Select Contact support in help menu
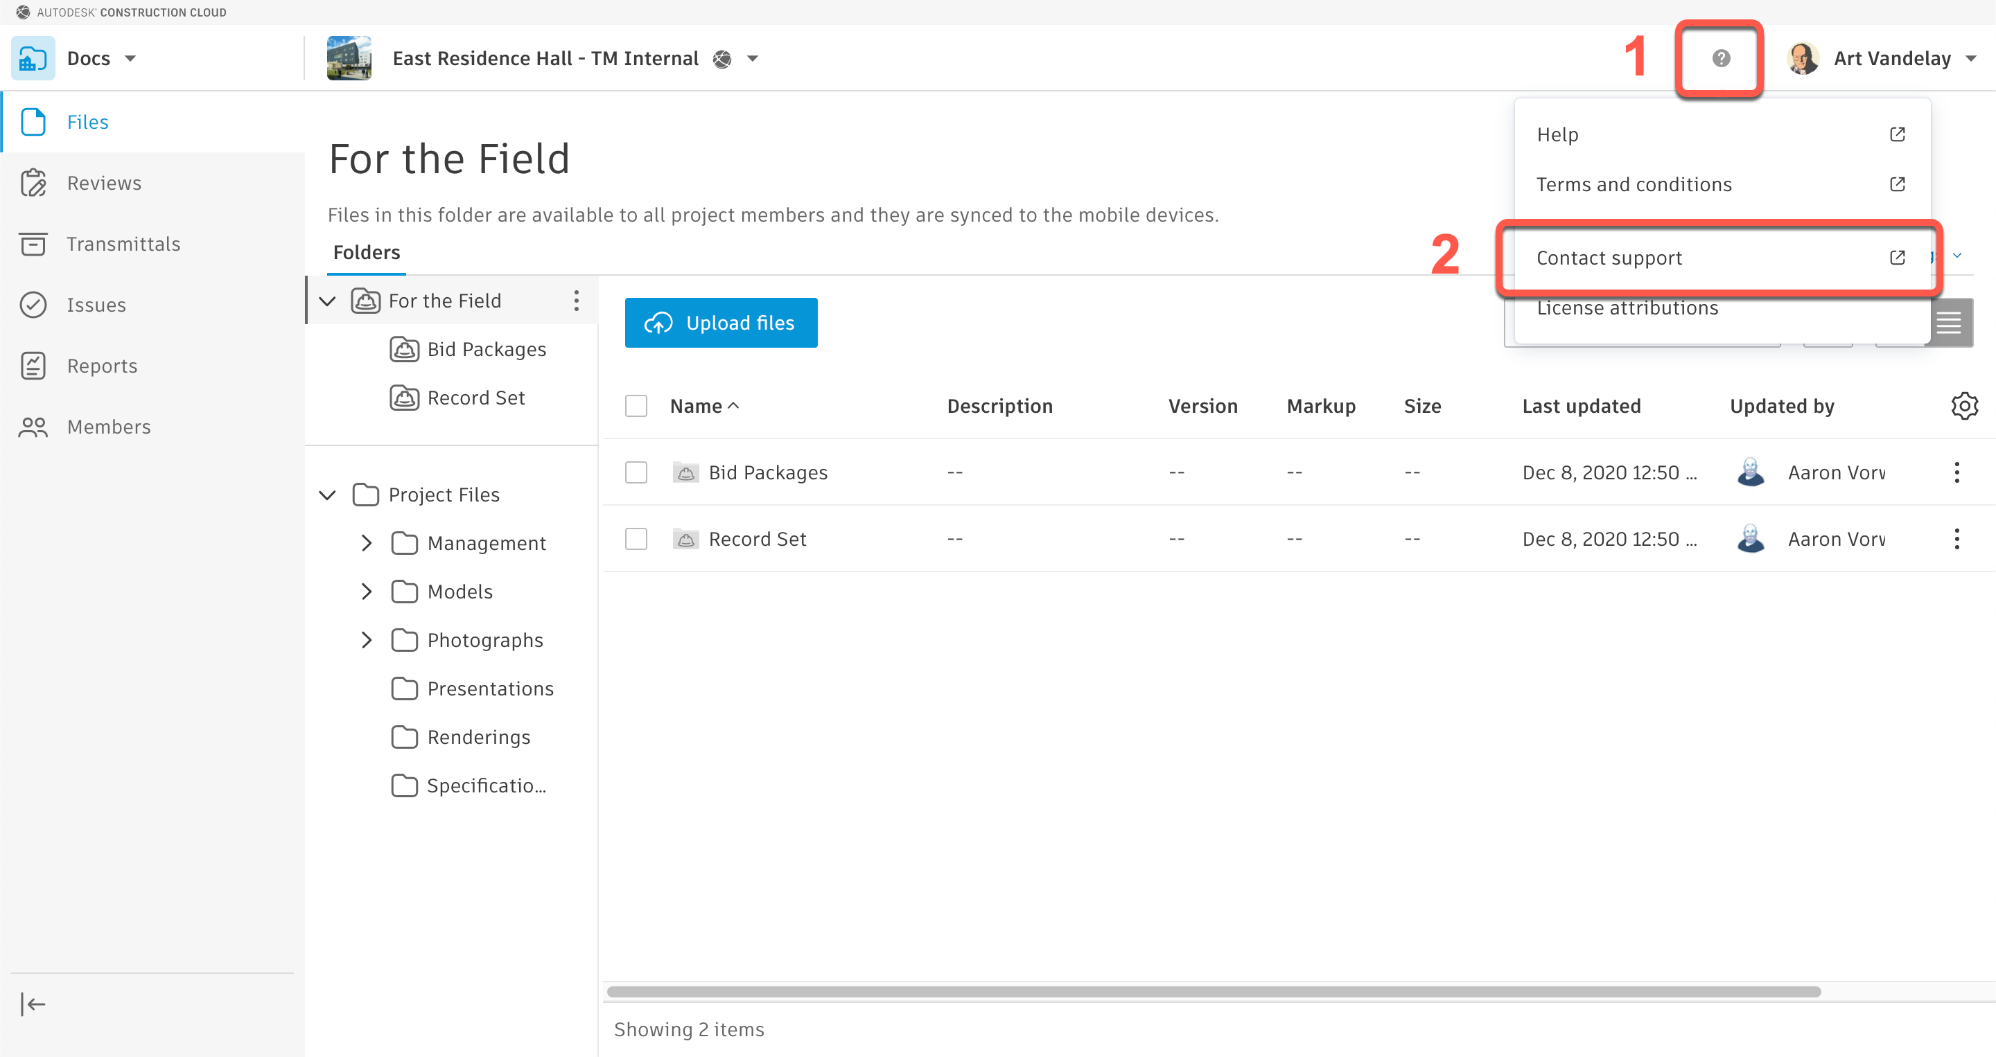This screenshot has height=1057, width=1996. (x=1609, y=258)
